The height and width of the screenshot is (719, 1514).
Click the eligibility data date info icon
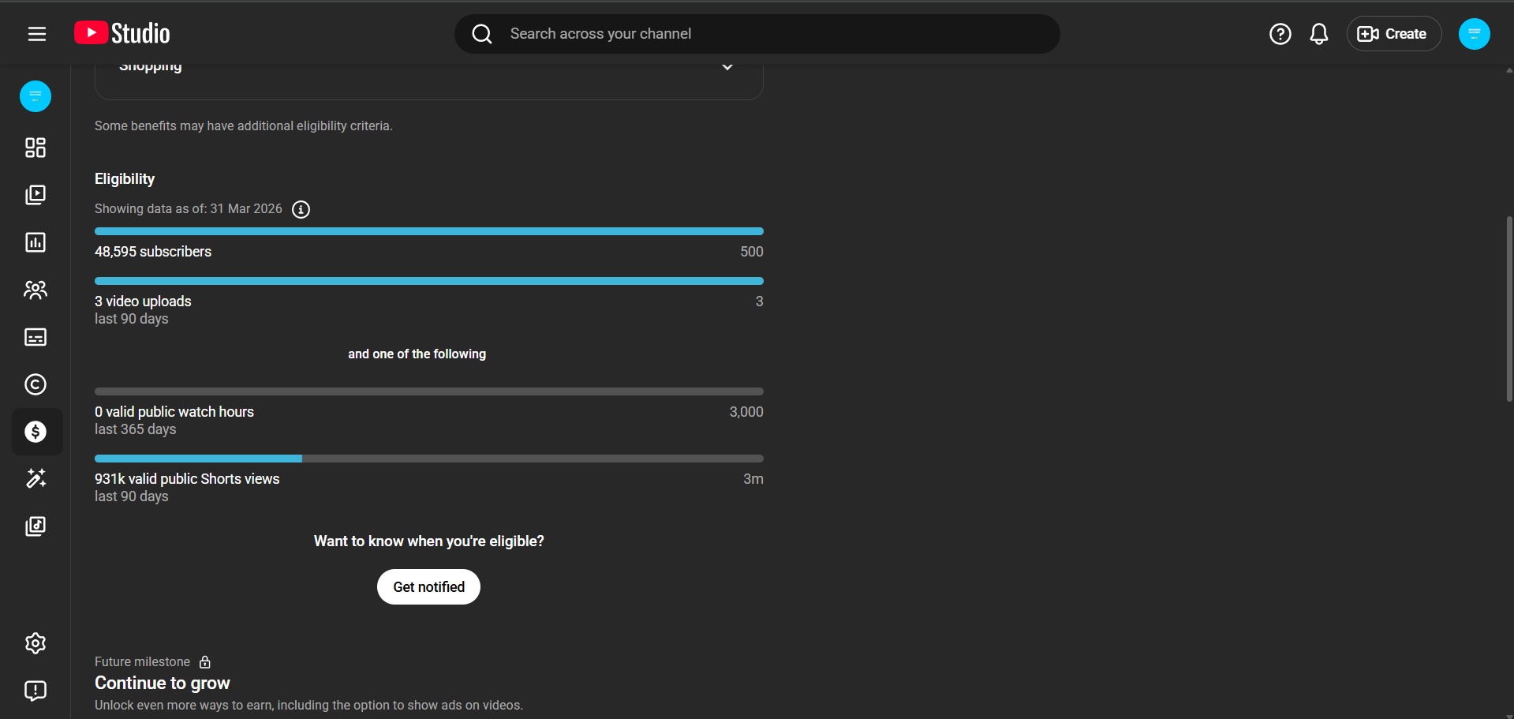click(x=301, y=209)
